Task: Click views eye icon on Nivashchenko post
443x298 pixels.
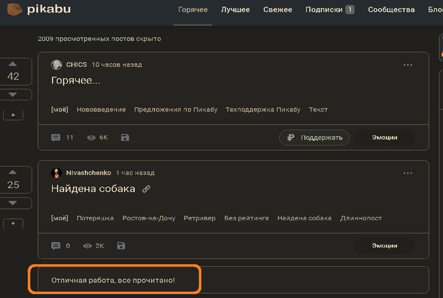Action: pyautogui.click(x=87, y=246)
